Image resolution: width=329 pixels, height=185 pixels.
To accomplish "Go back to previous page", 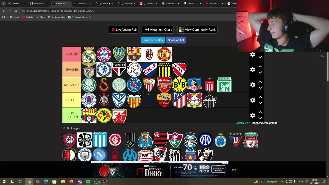I will coord(4,11).
